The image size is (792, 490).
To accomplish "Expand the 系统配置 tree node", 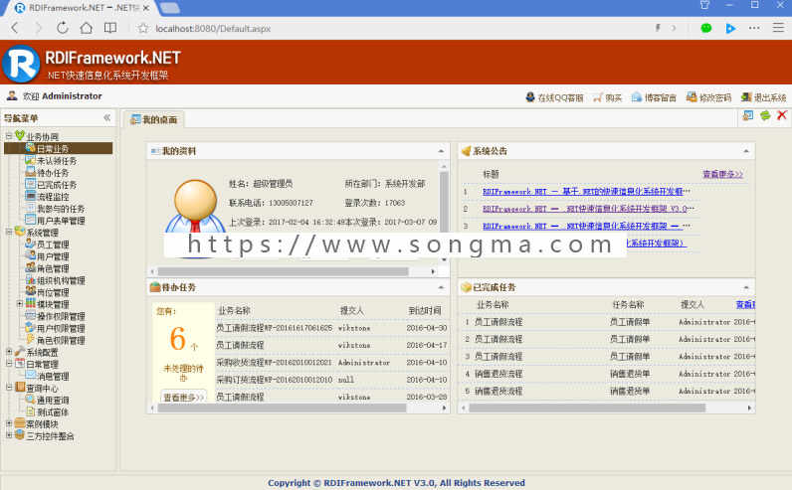I will pyautogui.click(x=9, y=352).
